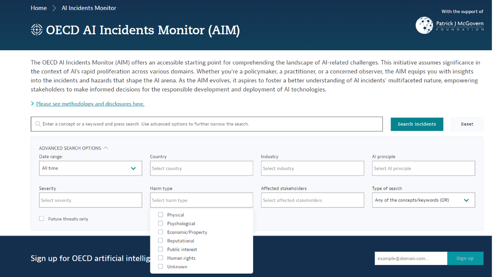Open the Date range All time dropdown
The height and width of the screenshot is (277, 493).
coord(91,168)
